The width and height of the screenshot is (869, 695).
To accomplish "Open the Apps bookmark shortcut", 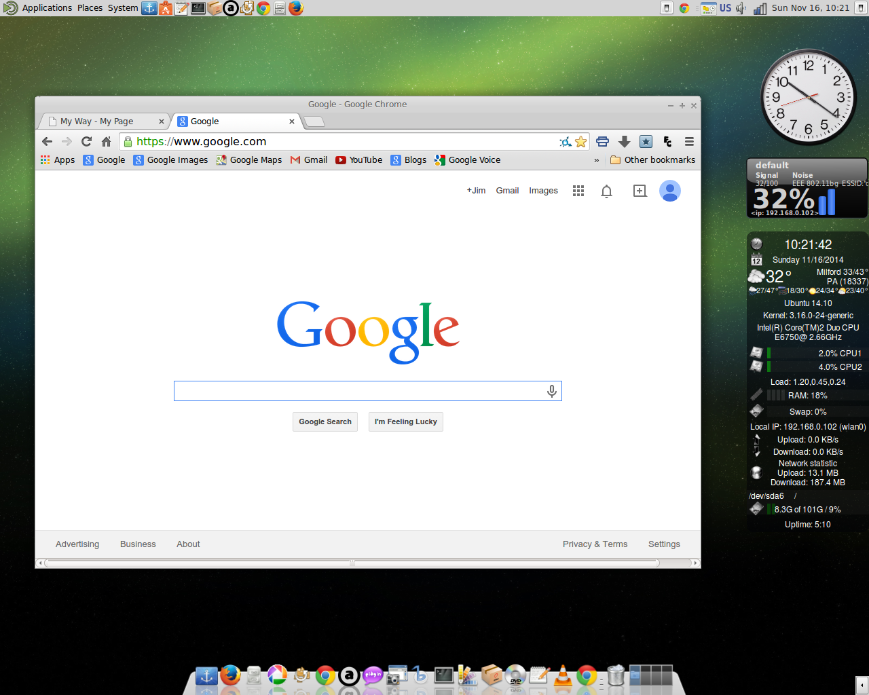I will (58, 160).
